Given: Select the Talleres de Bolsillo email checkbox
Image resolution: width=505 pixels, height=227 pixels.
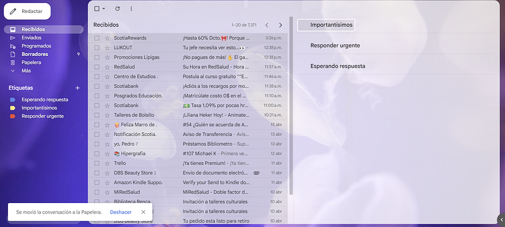Looking at the screenshot, I should [x=97, y=115].
